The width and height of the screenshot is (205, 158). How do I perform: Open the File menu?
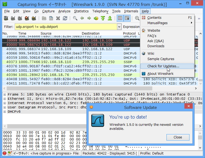7,11
